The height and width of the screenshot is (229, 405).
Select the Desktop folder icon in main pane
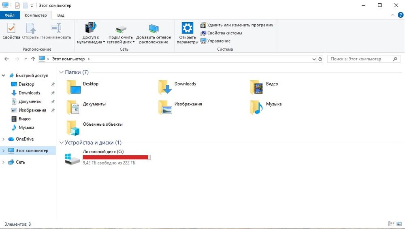click(74, 87)
